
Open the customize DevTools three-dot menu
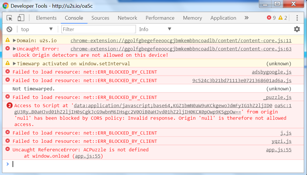(297, 18)
